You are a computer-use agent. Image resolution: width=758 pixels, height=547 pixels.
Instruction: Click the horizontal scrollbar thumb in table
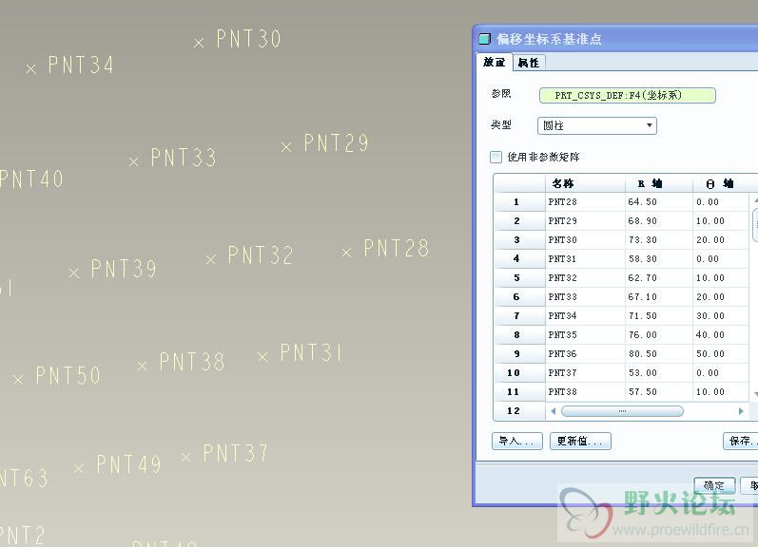(622, 411)
